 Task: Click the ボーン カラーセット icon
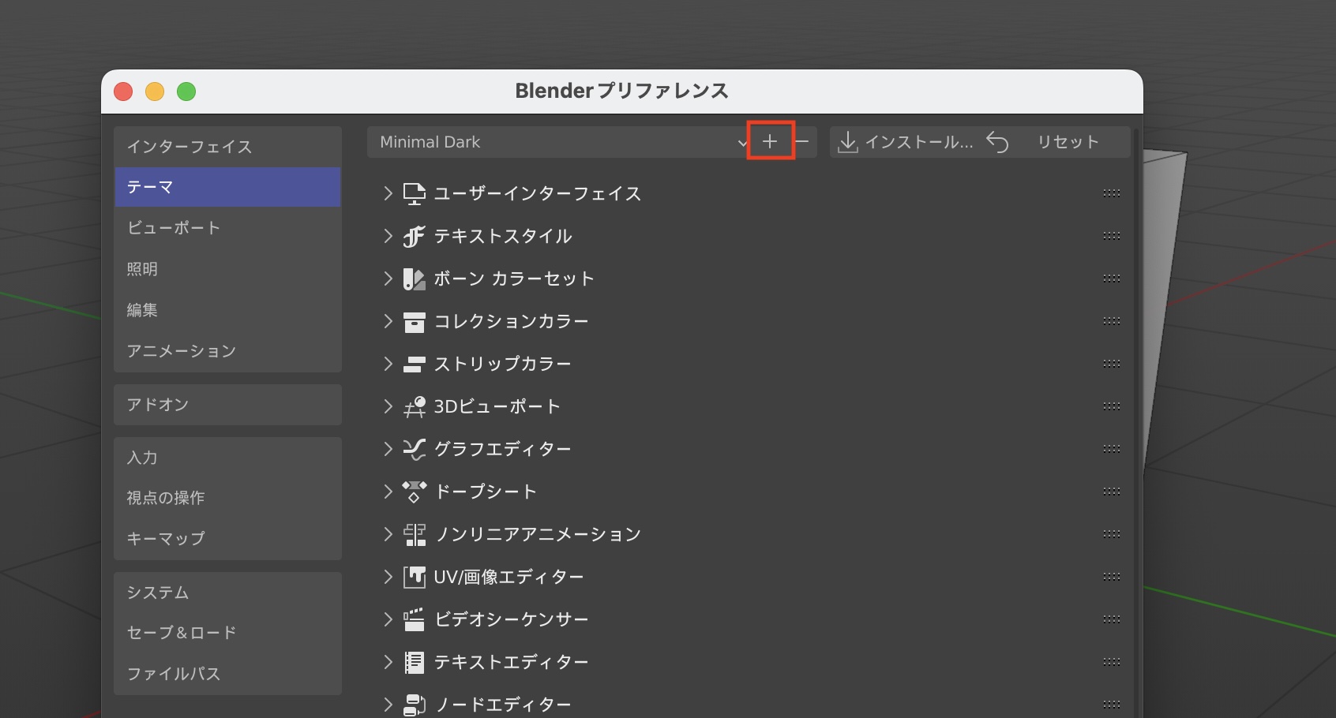tap(414, 279)
